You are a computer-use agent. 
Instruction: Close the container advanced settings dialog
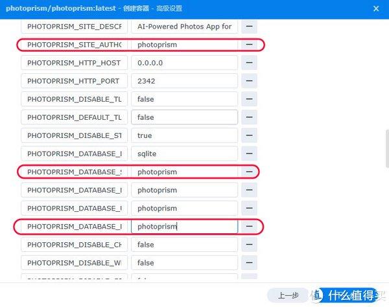click(376, 8)
